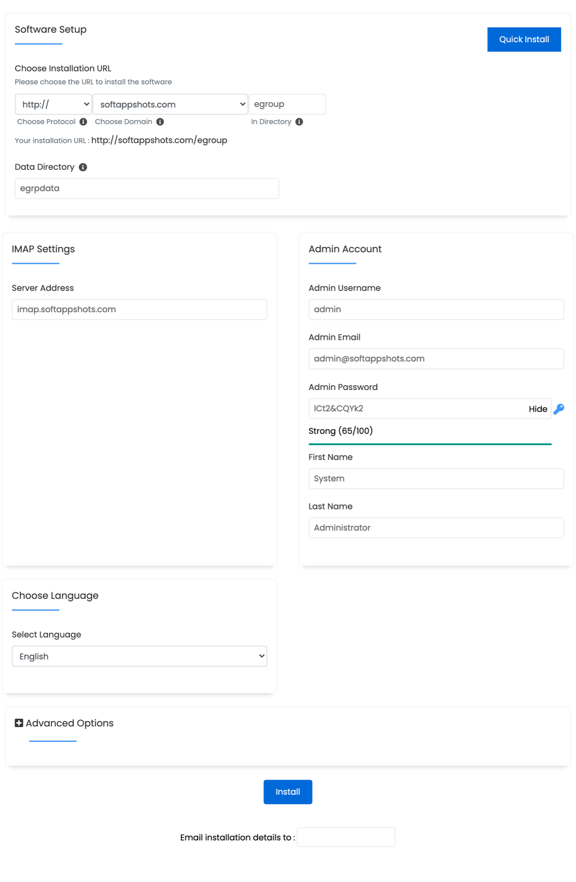576x882 pixels.
Task: Open the English language dropdown
Action: (139, 656)
